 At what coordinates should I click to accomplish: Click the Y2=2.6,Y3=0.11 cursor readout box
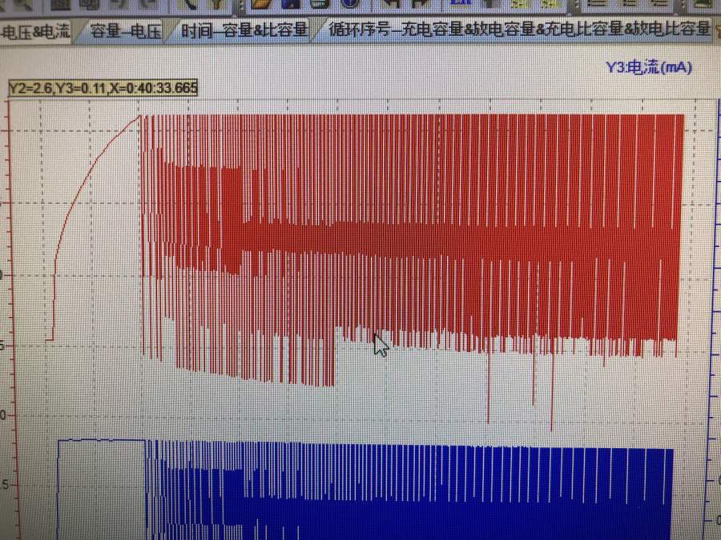pos(103,87)
